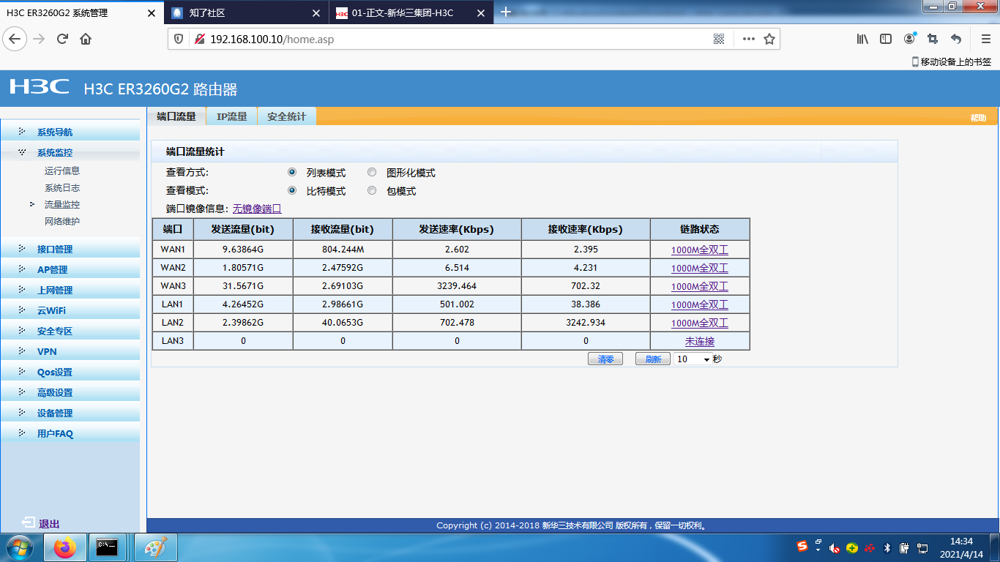Reload the page with the refresh icon
The width and height of the screenshot is (1000, 562).
coord(62,40)
